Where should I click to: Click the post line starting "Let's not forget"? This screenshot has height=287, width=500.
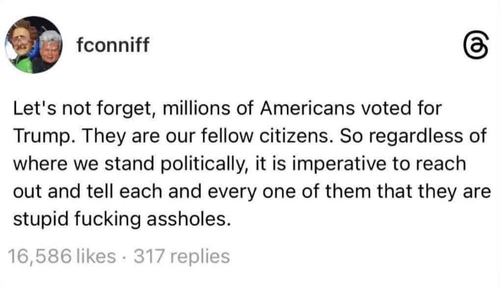227,109
